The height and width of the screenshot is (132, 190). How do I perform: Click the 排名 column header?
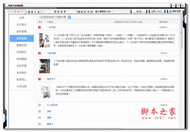click(40, 22)
